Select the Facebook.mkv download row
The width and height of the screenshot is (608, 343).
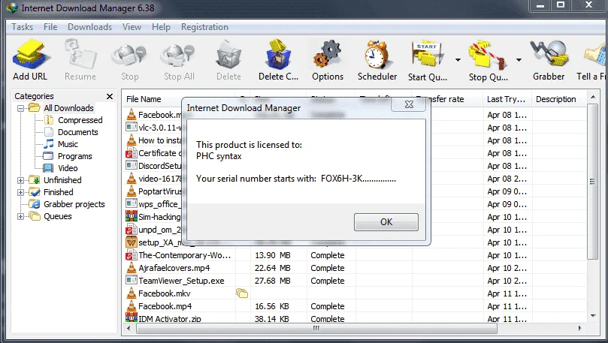(x=355, y=293)
